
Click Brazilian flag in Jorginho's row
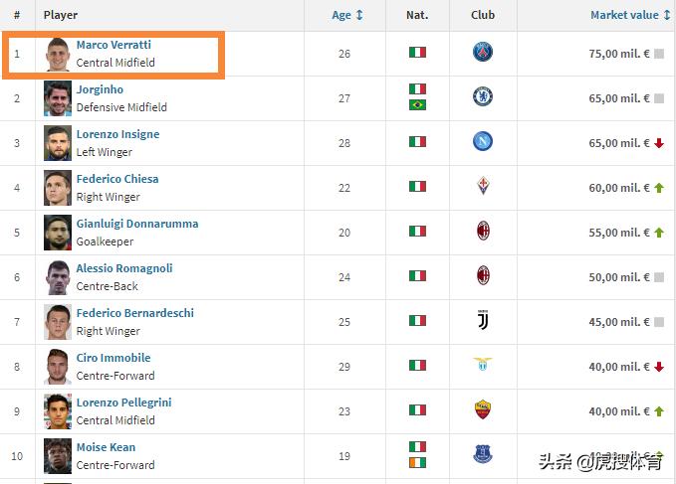(417, 104)
